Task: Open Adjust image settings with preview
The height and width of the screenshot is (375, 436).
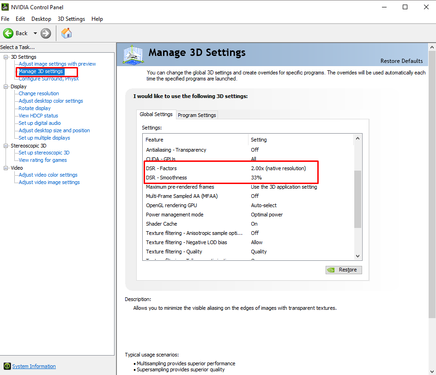Action: (57, 64)
